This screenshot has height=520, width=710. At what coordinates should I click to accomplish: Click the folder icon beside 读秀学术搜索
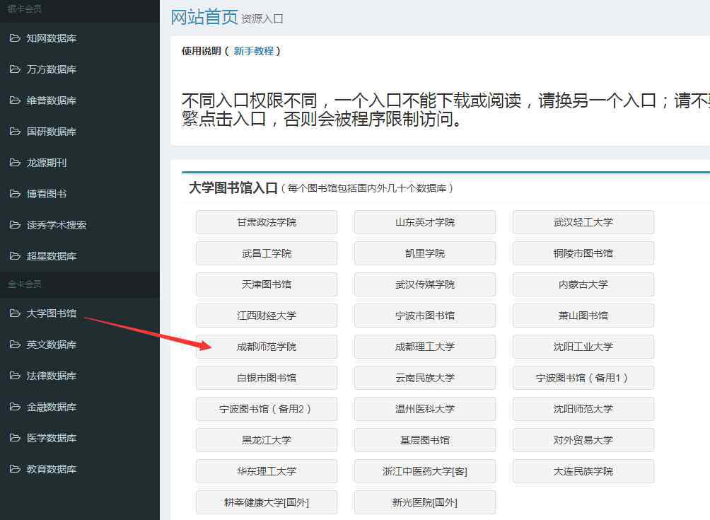click(x=15, y=225)
